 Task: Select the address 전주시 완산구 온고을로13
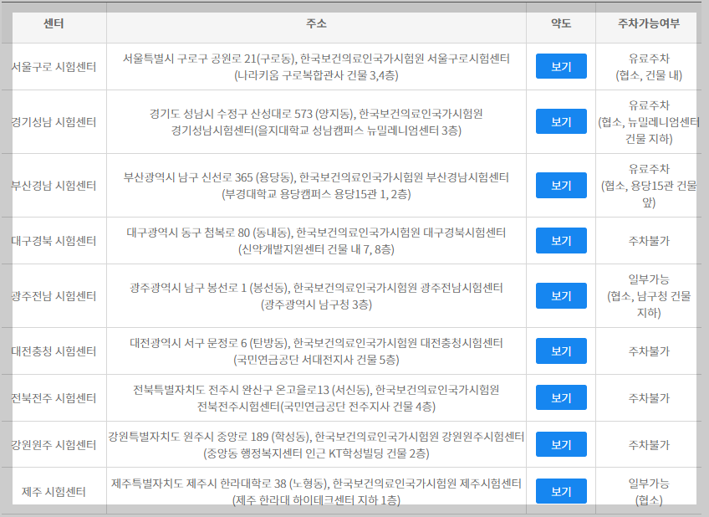click(x=316, y=398)
